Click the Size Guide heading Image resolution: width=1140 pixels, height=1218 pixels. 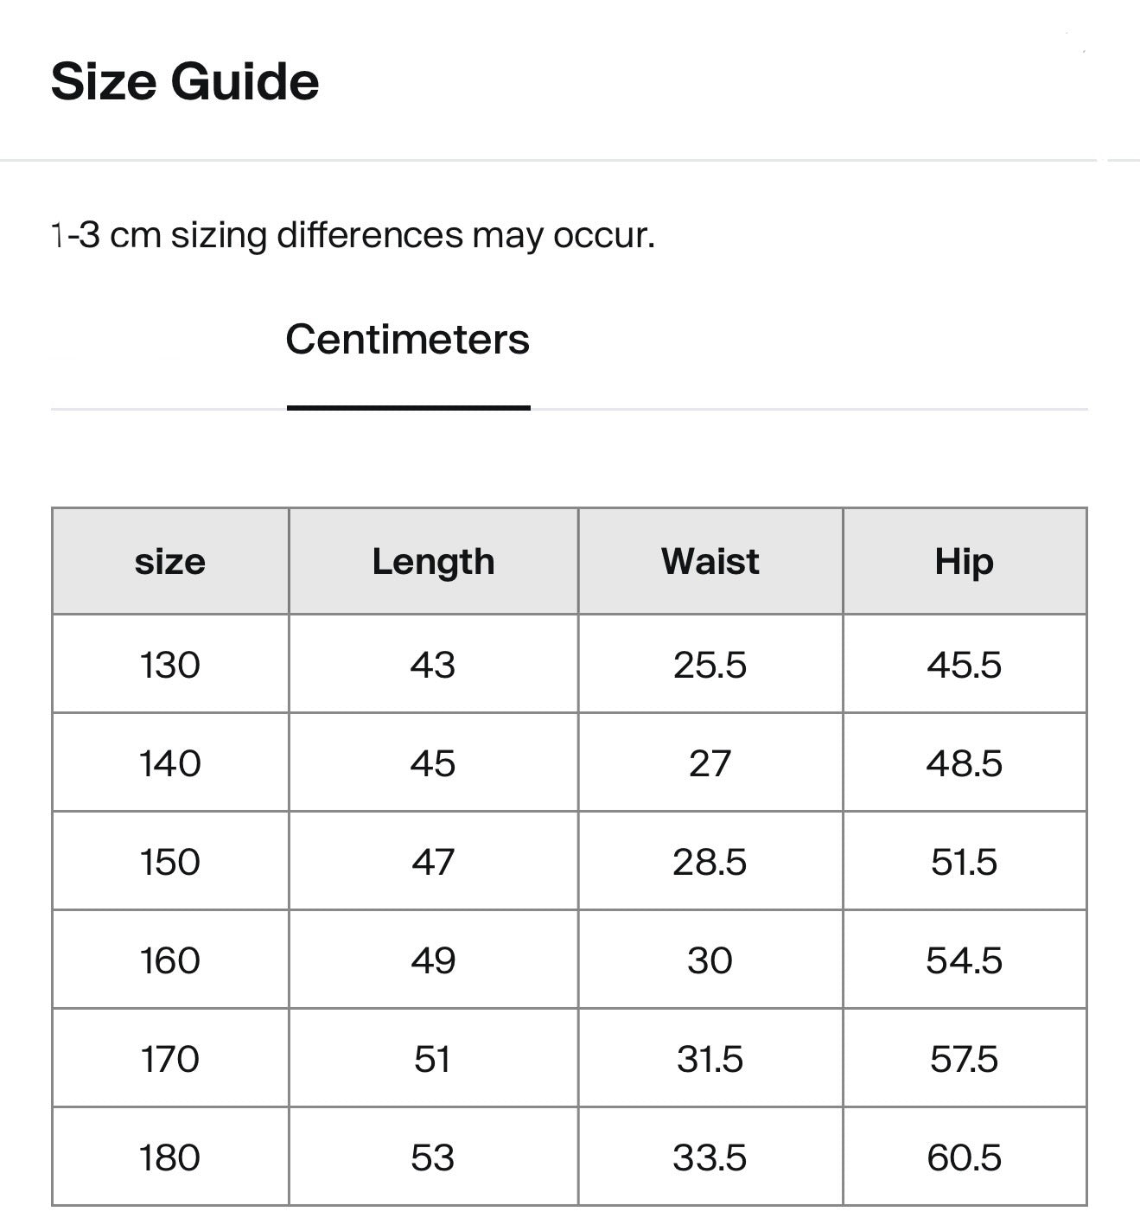[x=185, y=82]
